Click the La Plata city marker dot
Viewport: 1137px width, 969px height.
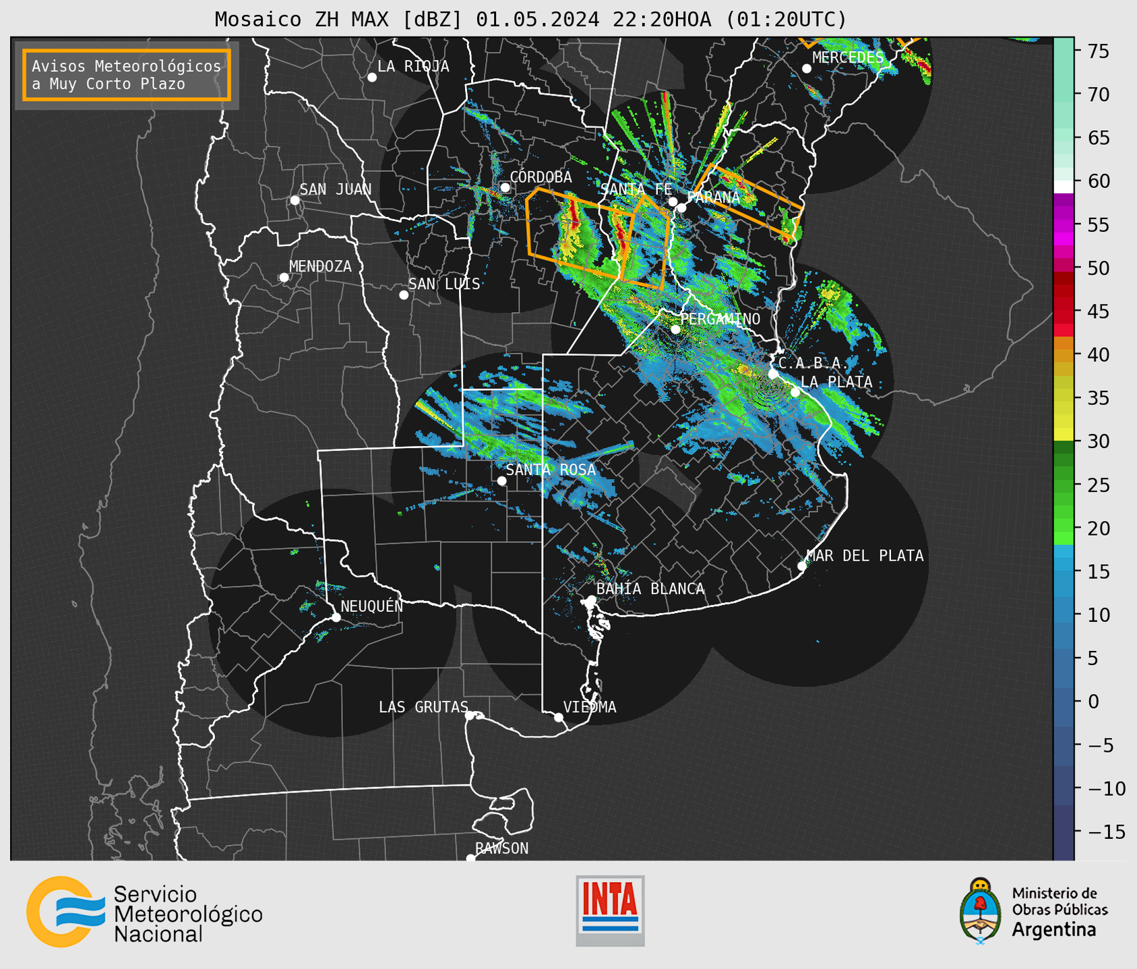coord(795,392)
